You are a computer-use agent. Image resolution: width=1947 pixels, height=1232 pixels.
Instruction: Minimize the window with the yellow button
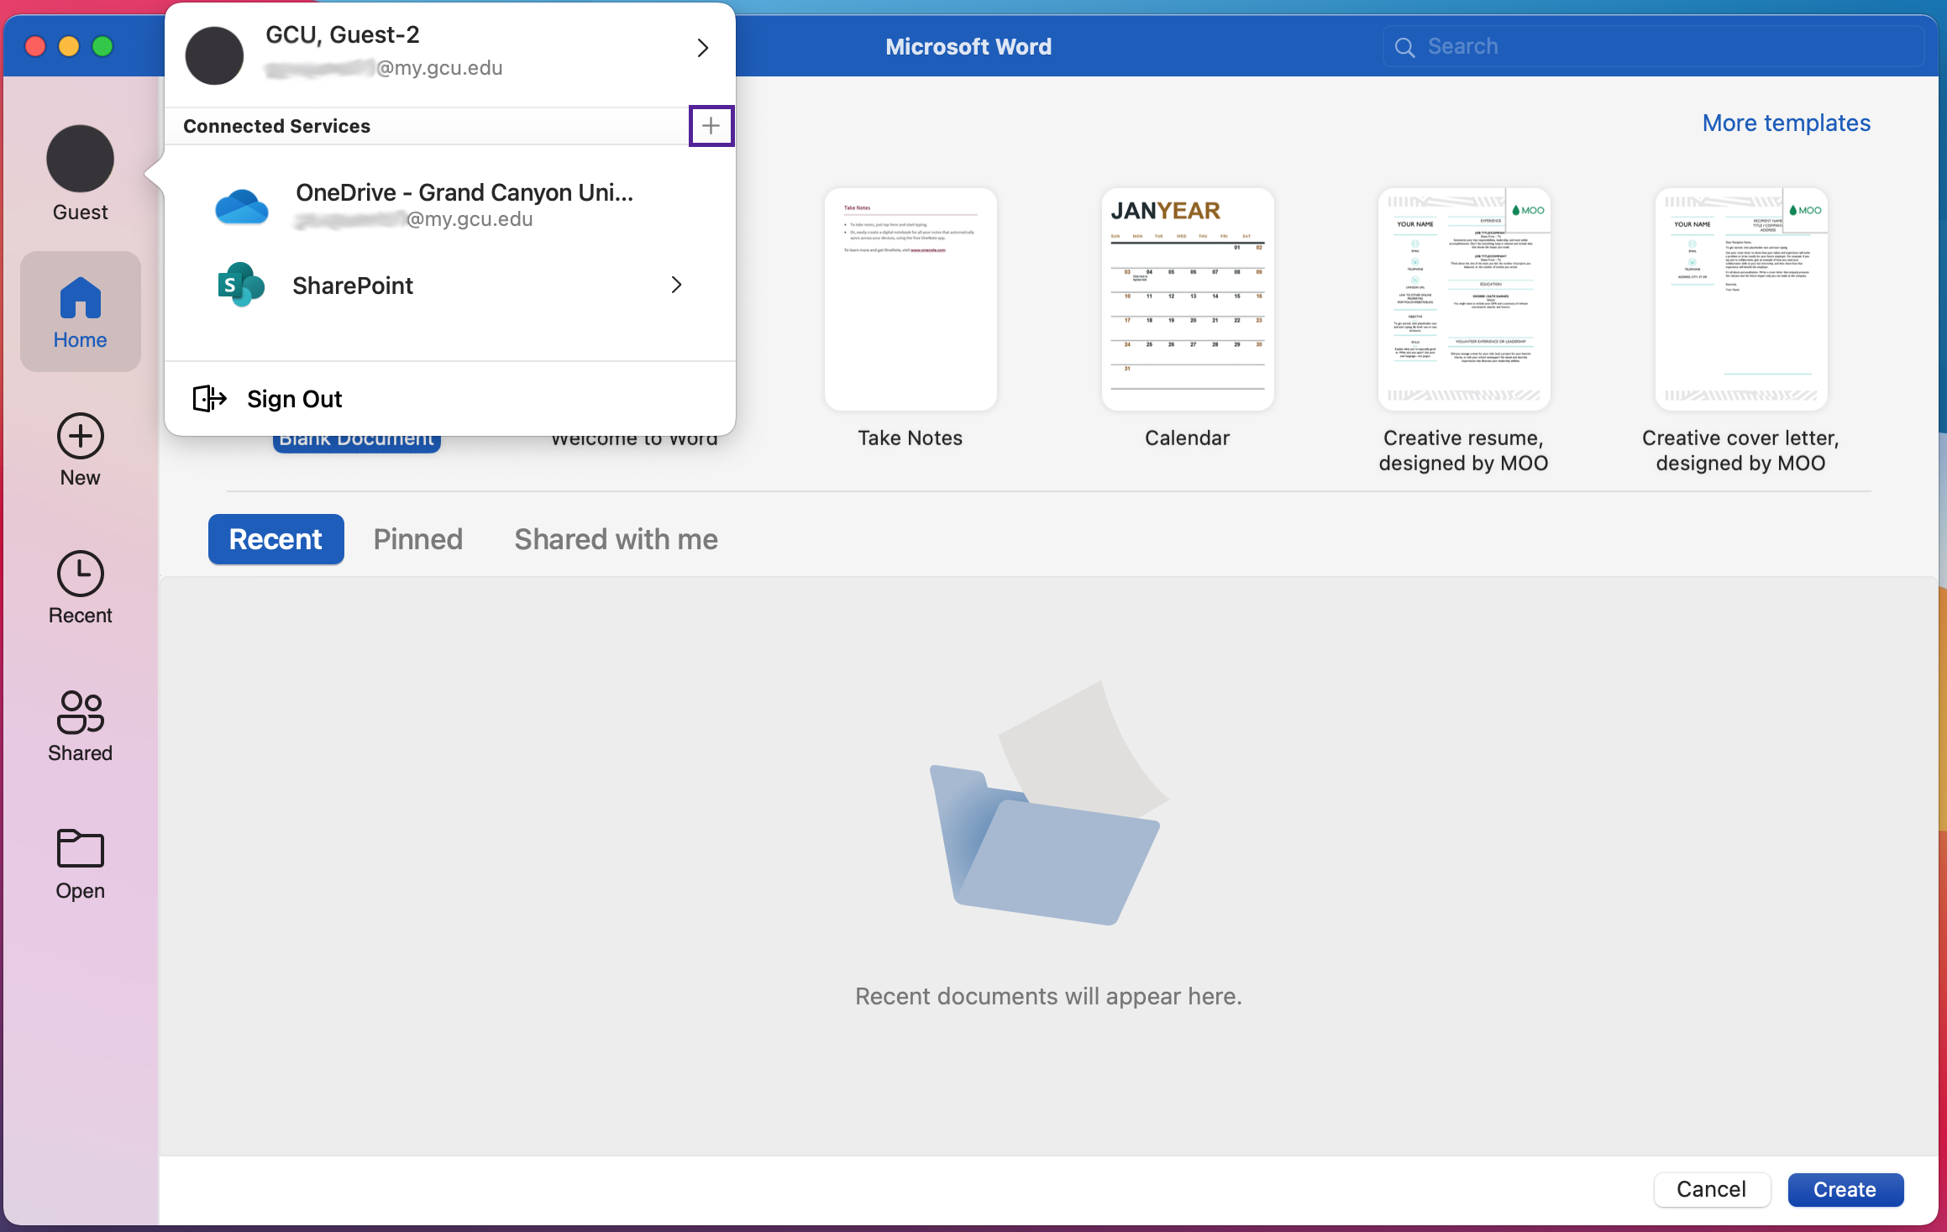(x=69, y=46)
